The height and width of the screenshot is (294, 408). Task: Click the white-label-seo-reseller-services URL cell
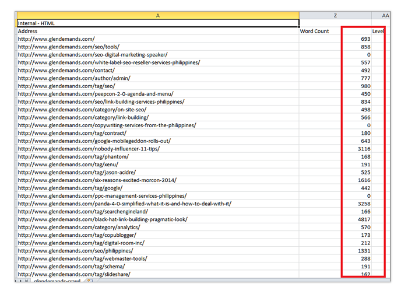(x=158, y=62)
